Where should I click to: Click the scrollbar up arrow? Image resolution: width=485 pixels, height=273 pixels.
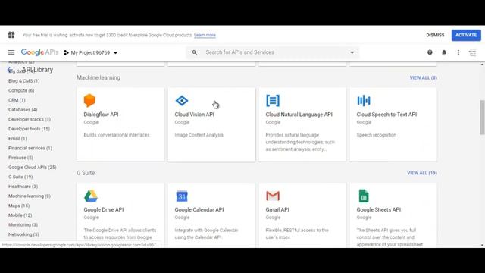pyautogui.click(x=482, y=64)
